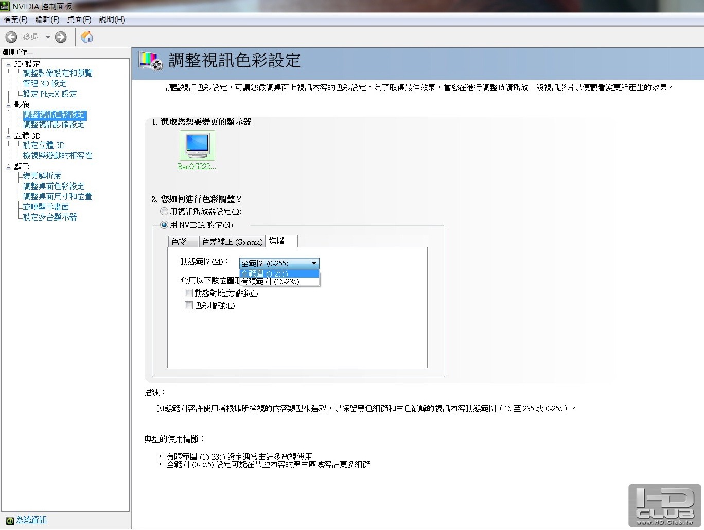Open the 編輯(E) menu
This screenshot has width=704, height=530.
pyautogui.click(x=47, y=20)
